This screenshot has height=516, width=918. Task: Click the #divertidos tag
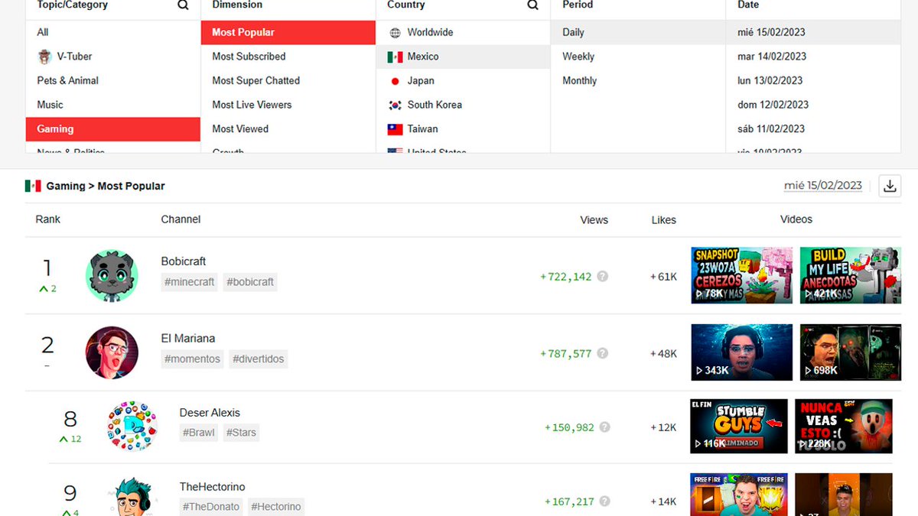[x=259, y=359]
